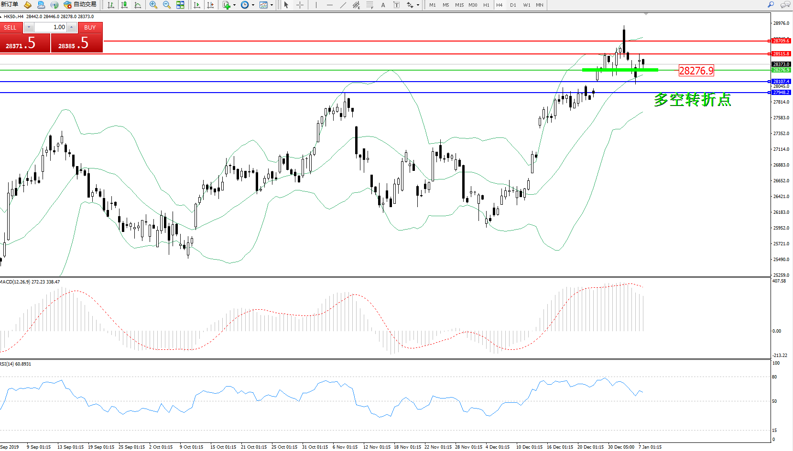Screen dimensions: 793x451
Task: Expand the chart templates dropdown
Action: click(x=272, y=5)
